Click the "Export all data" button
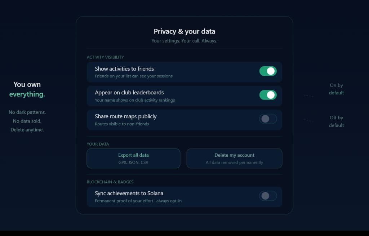Viewport: 369px width, 236px height. click(x=133, y=158)
